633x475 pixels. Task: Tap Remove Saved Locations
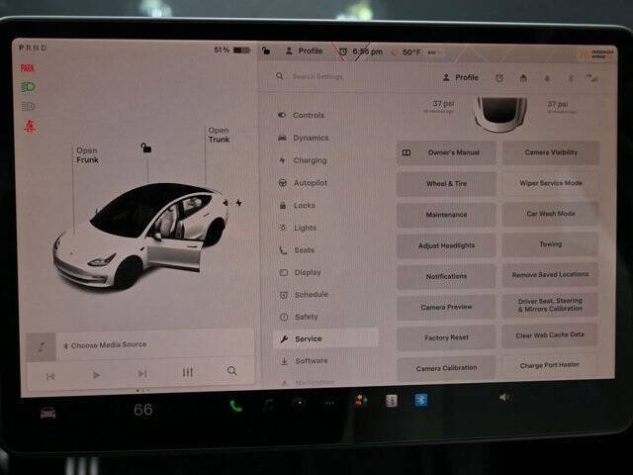tap(550, 275)
